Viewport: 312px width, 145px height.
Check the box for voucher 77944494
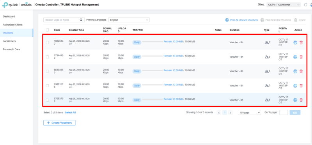pos(47,57)
